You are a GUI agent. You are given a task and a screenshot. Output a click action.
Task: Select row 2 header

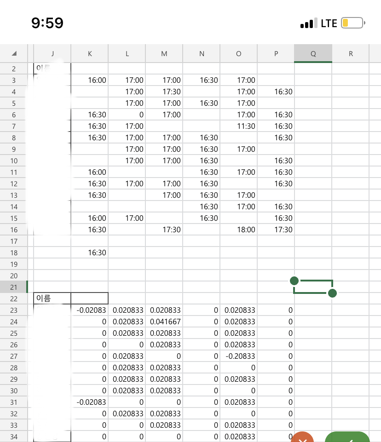click(x=14, y=69)
